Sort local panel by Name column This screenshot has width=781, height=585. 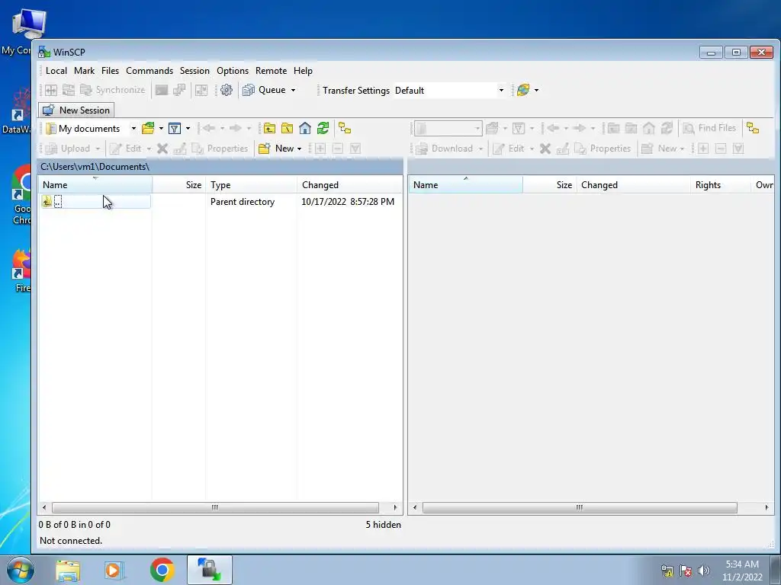pos(95,184)
